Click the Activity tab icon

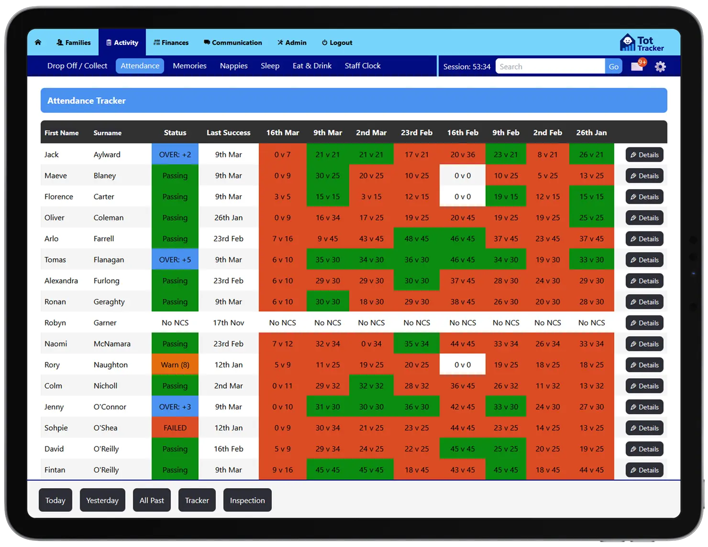click(x=109, y=42)
